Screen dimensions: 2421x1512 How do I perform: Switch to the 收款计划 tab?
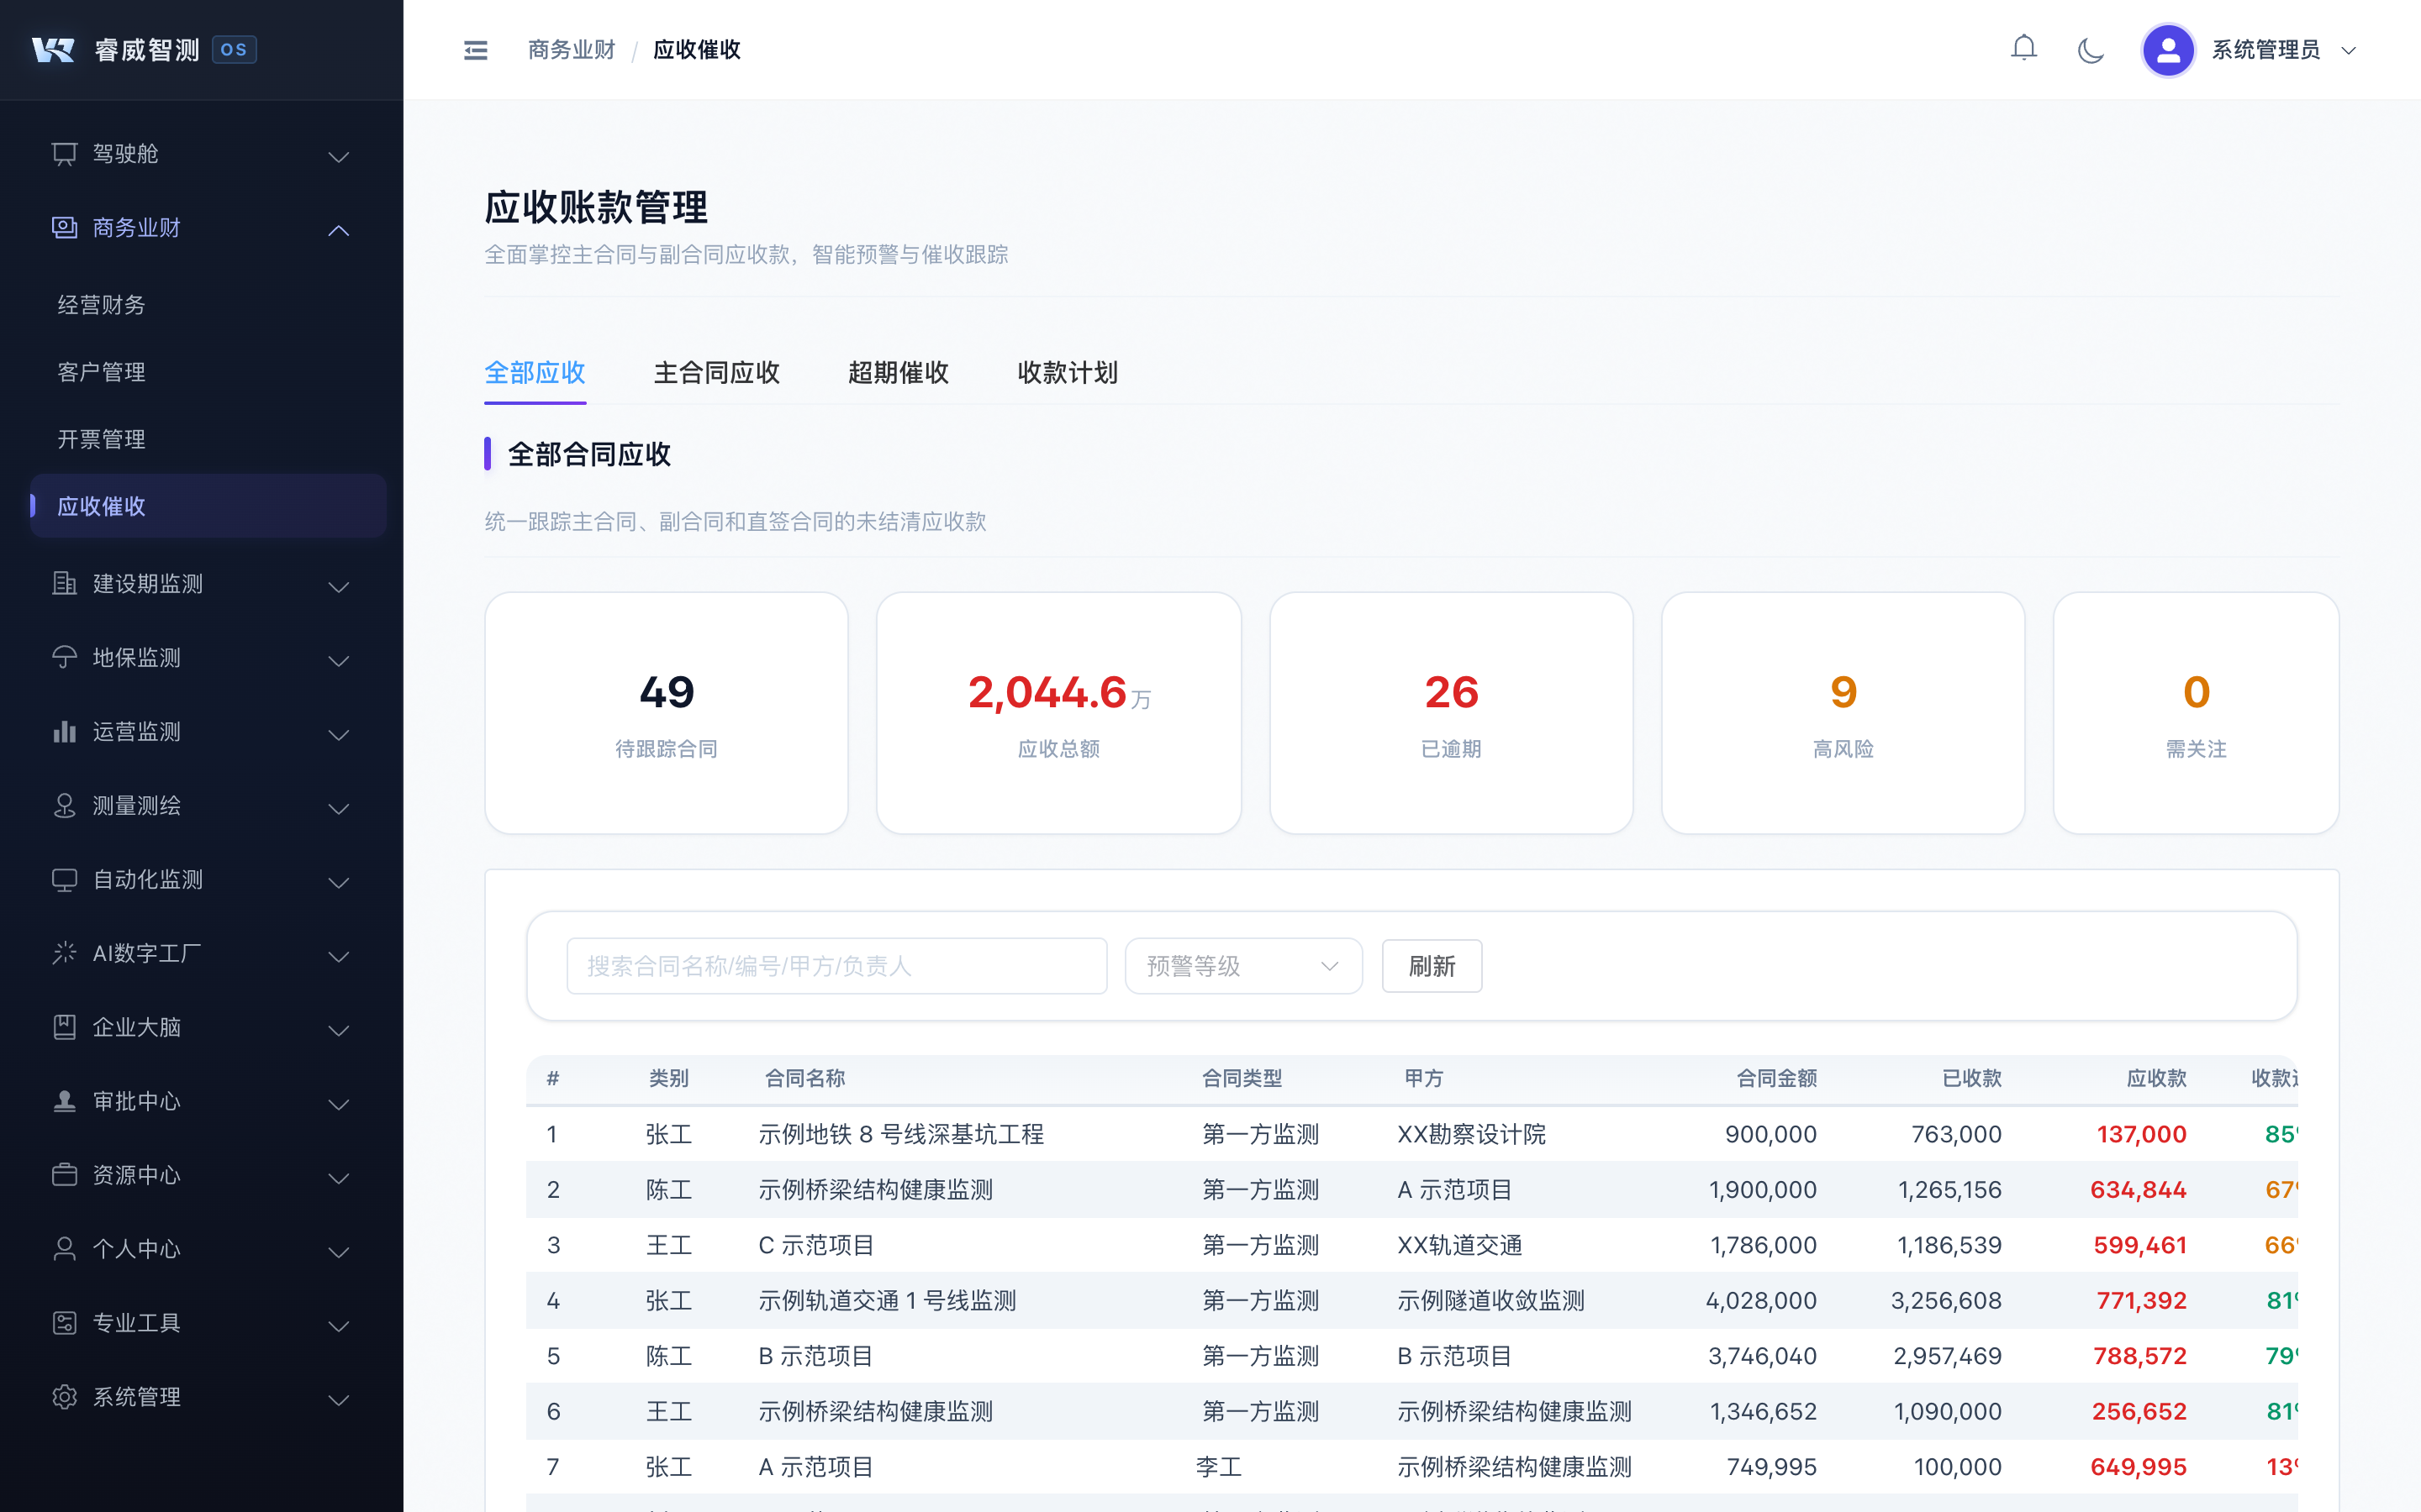pyautogui.click(x=1067, y=373)
